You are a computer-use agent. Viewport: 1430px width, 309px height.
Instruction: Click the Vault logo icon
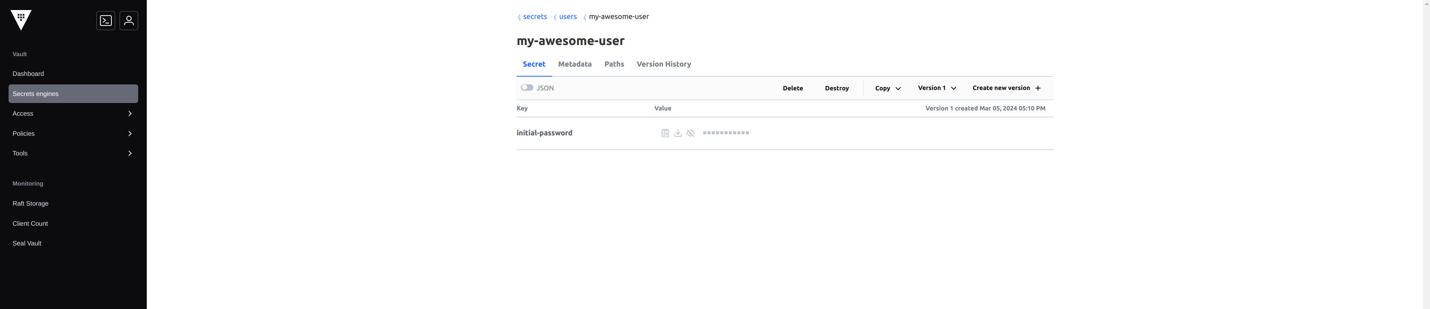21,20
